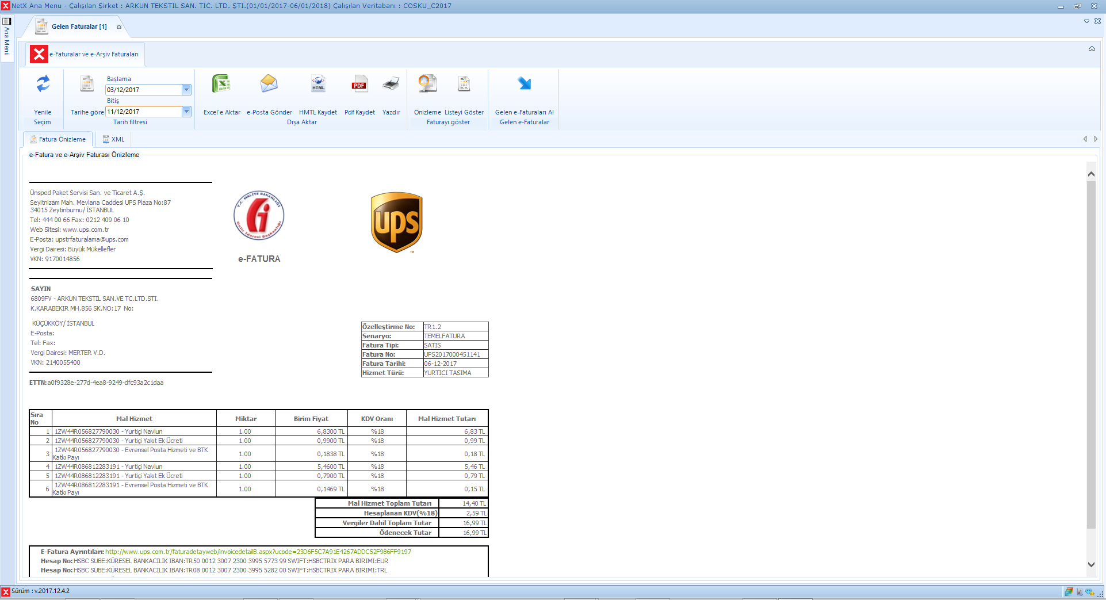Save as HTML with HMTL Kaydet
Screen dimensions: 1106x600
pos(318,85)
